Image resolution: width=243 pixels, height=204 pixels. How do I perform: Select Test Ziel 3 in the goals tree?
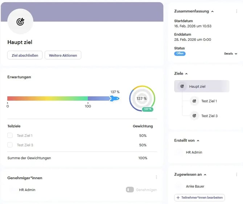209,116
